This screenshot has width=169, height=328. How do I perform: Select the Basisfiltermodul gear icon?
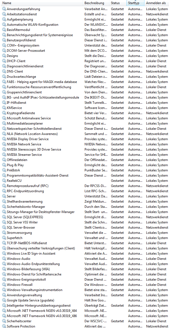click(4, 30)
